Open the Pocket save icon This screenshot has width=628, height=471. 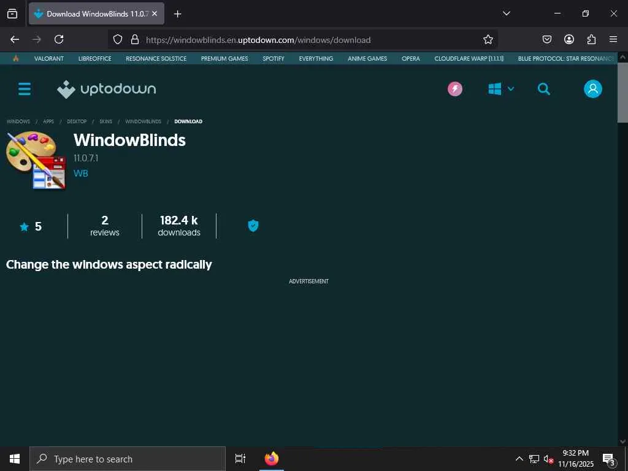547,39
